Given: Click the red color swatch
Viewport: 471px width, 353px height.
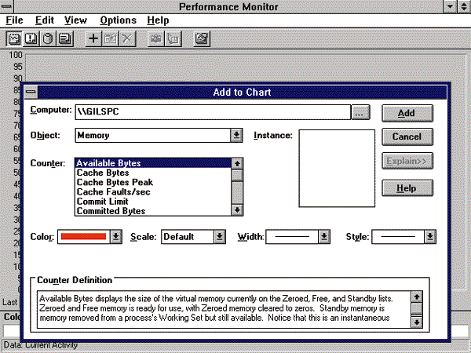Looking at the screenshot, I should tap(83, 237).
